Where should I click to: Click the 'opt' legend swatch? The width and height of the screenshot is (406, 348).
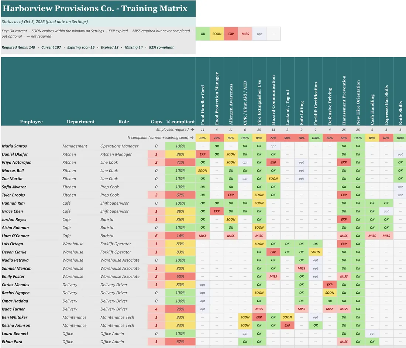pyautogui.click(x=259, y=34)
